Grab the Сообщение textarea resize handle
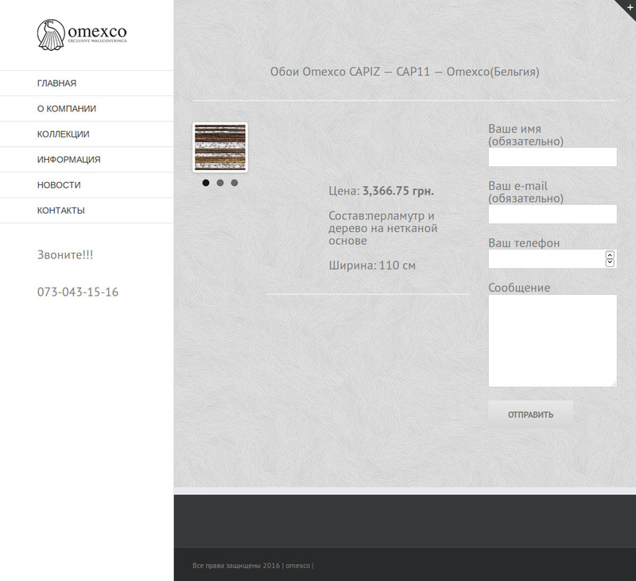This screenshot has height=581, width=636. click(x=614, y=384)
